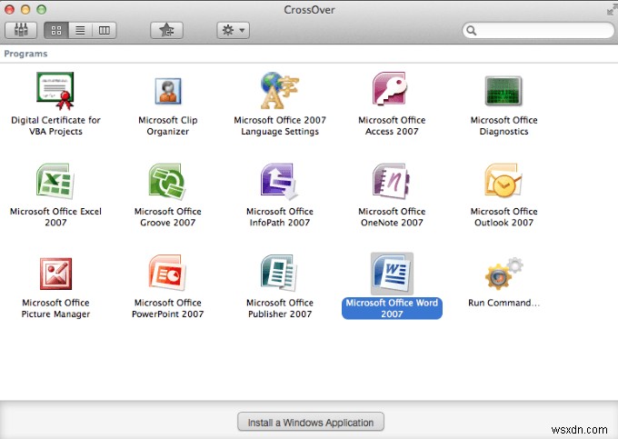Select the Microsoft Office Excel 2007 icon
This screenshot has width=618, height=439.
point(55,181)
